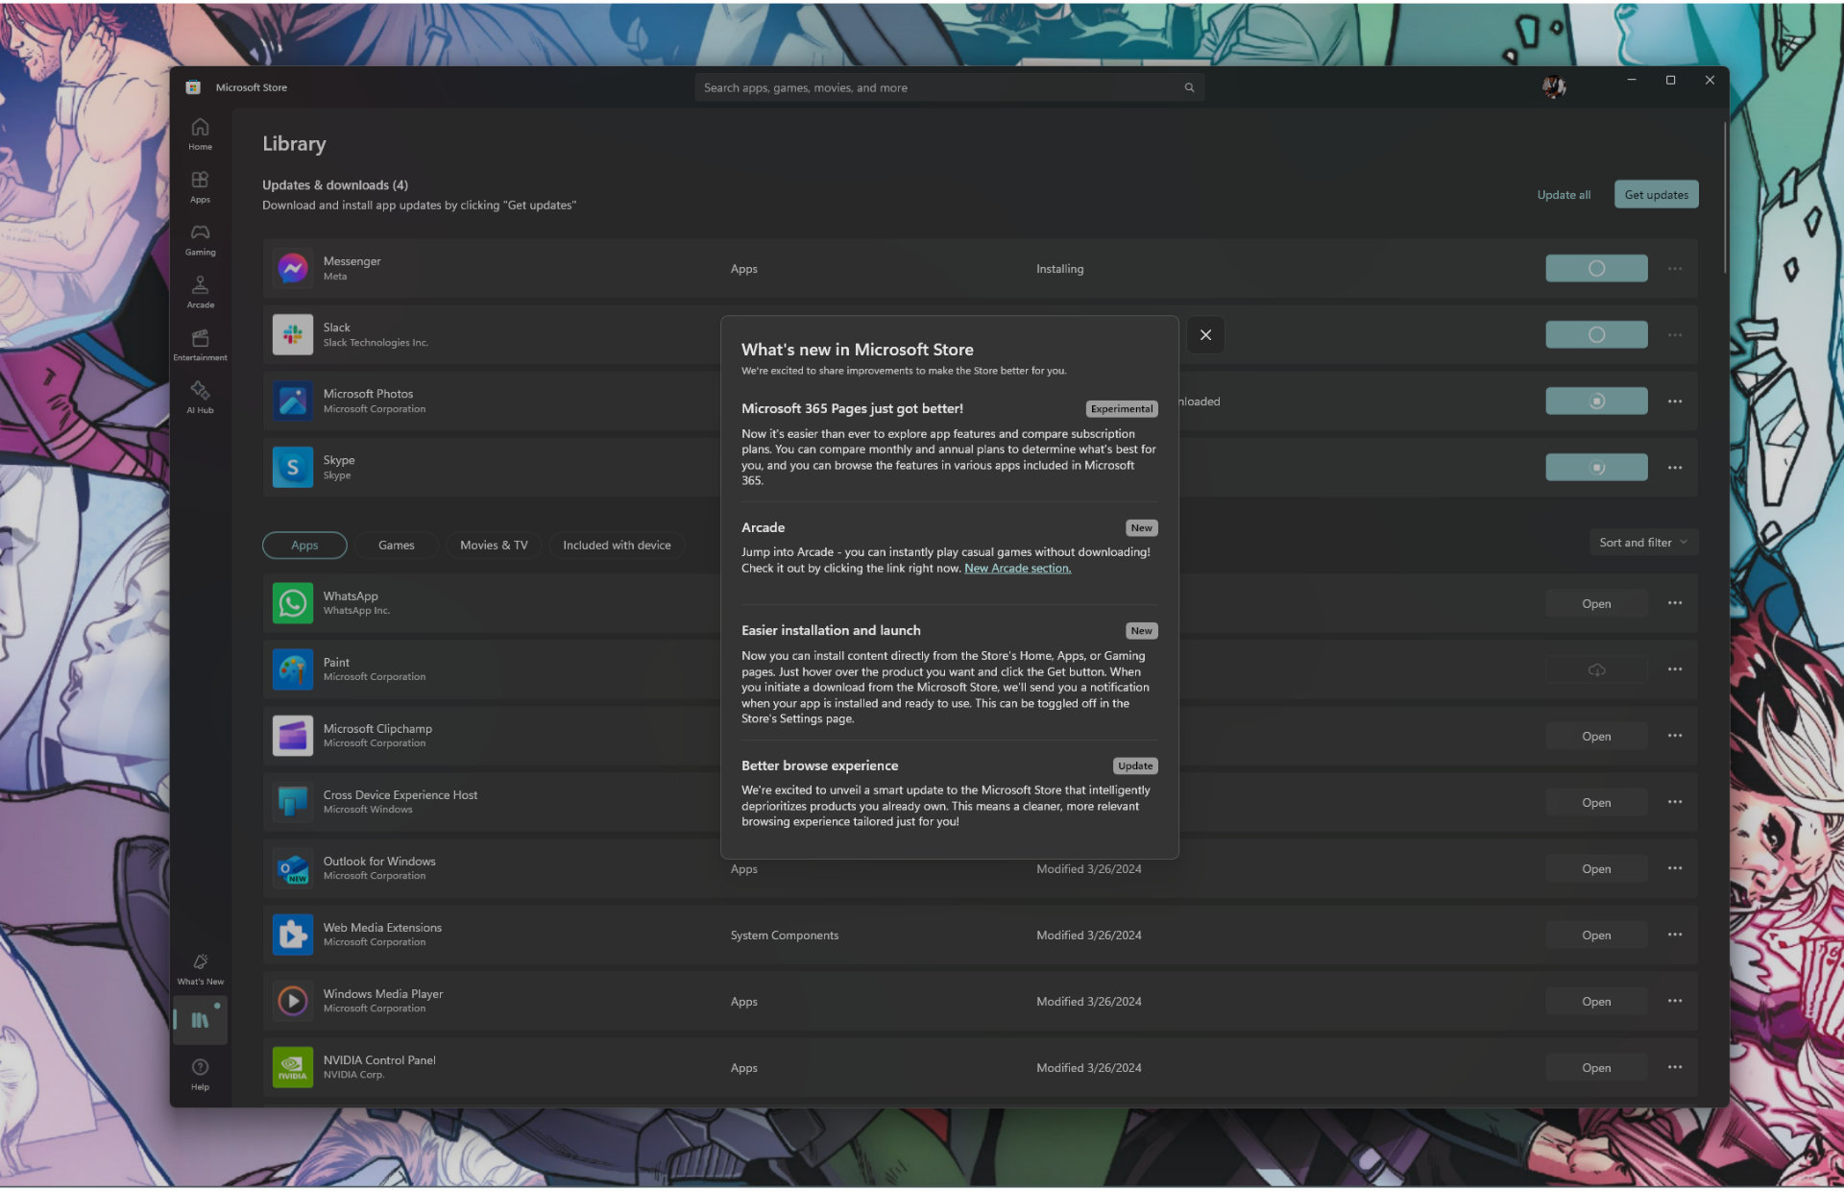
Task: Click the Cross Device Experience Host icon
Action: click(x=292, y=802)
